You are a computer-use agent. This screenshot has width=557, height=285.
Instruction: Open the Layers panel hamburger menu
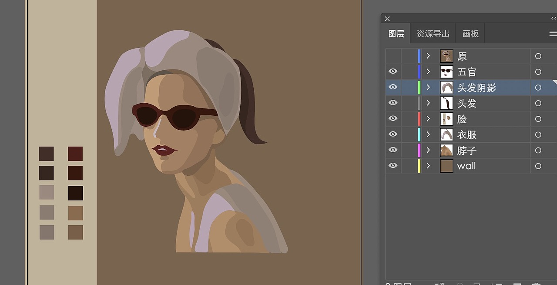(x=553, y=33)
